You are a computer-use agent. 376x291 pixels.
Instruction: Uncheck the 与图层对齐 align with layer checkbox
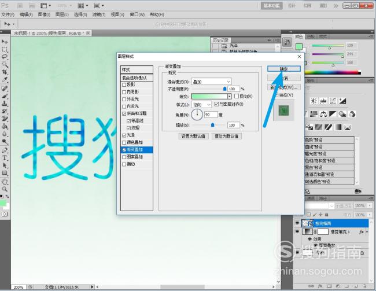pos(216,104)
